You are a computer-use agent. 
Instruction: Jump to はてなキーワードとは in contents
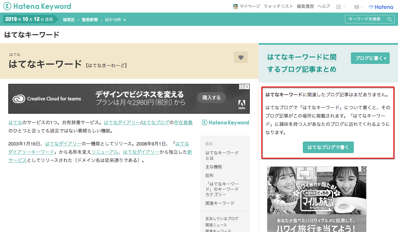click(x=222, y=155)
